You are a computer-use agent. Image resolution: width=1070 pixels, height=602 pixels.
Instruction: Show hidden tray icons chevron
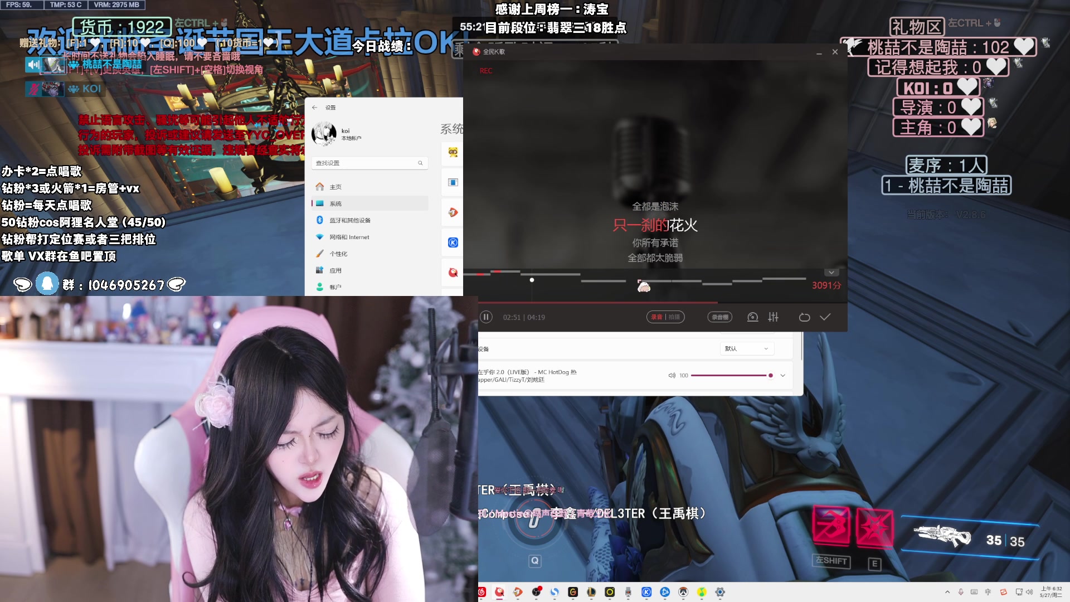tap(947, 592)
